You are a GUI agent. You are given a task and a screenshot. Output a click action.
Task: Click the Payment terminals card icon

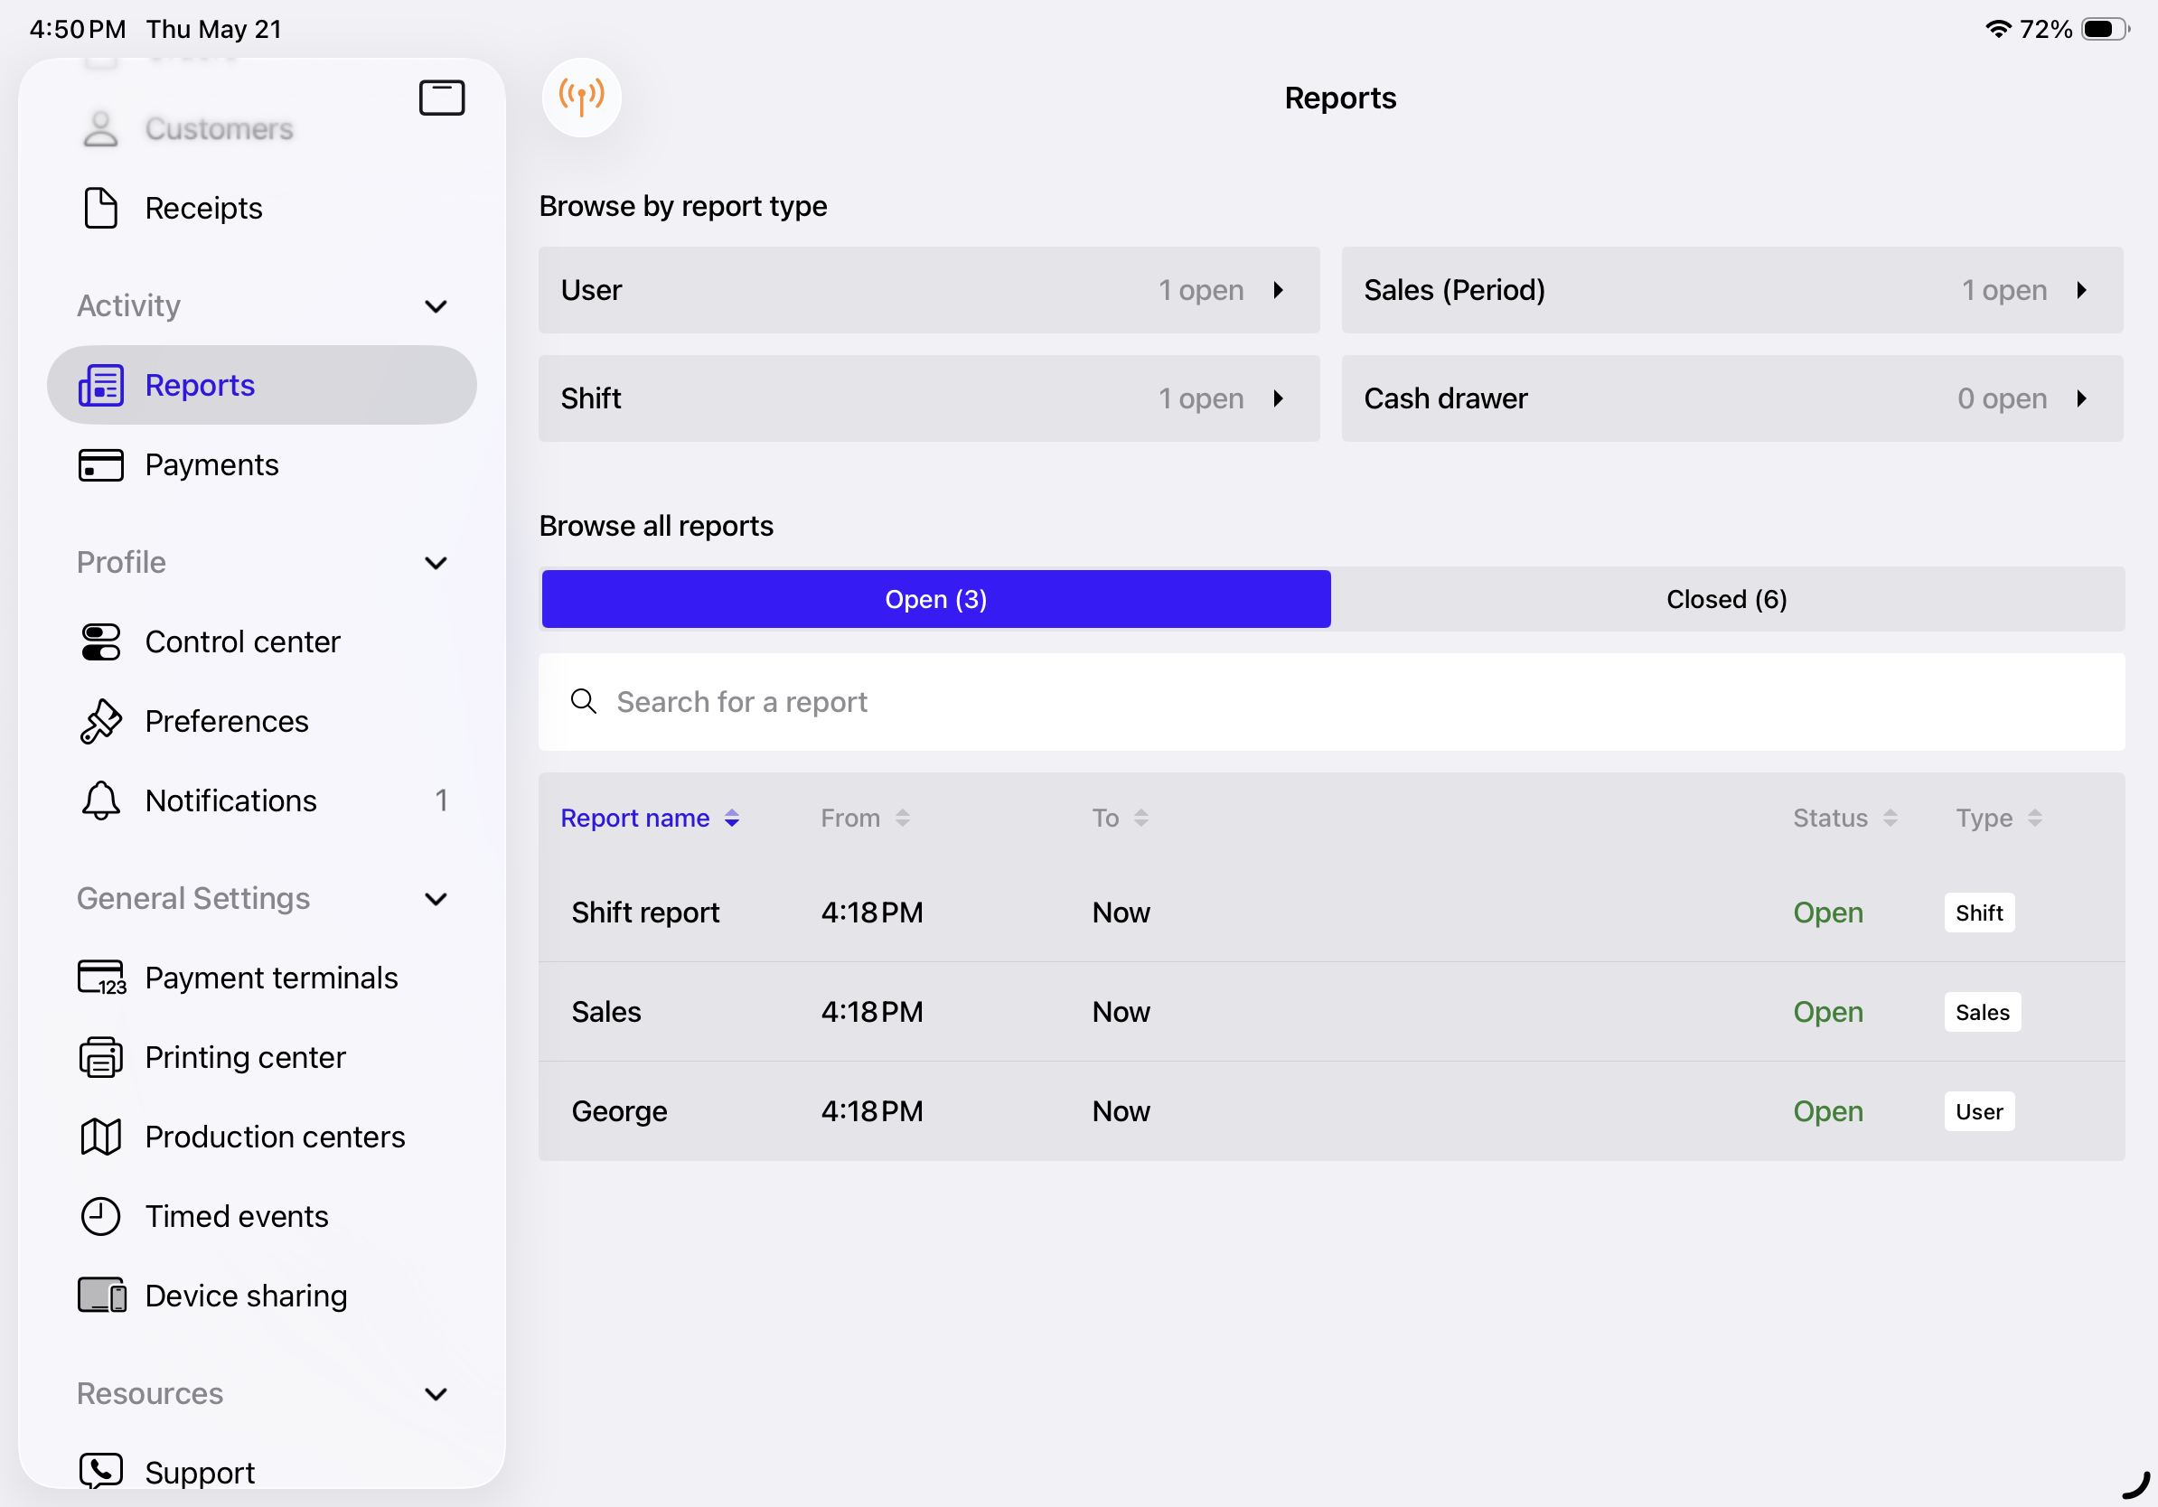[101, 978]
